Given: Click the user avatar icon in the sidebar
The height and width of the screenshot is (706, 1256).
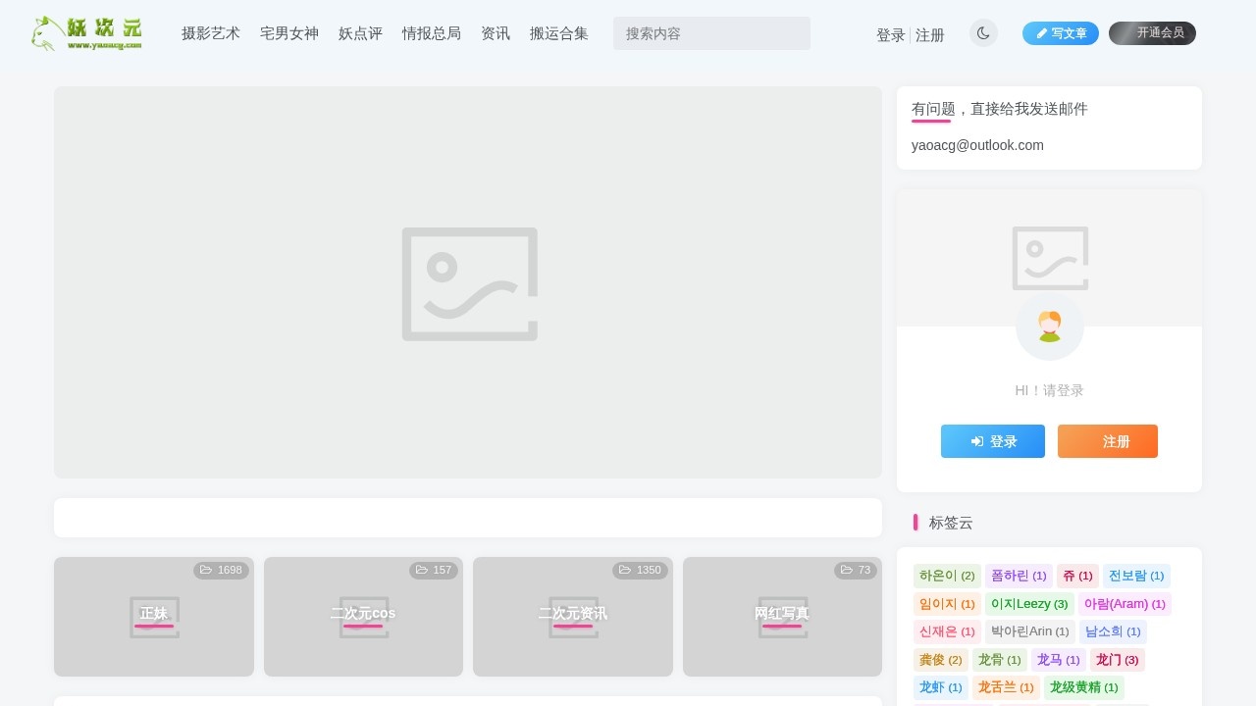Looking at the screenshot, I should coord(1049,327).
